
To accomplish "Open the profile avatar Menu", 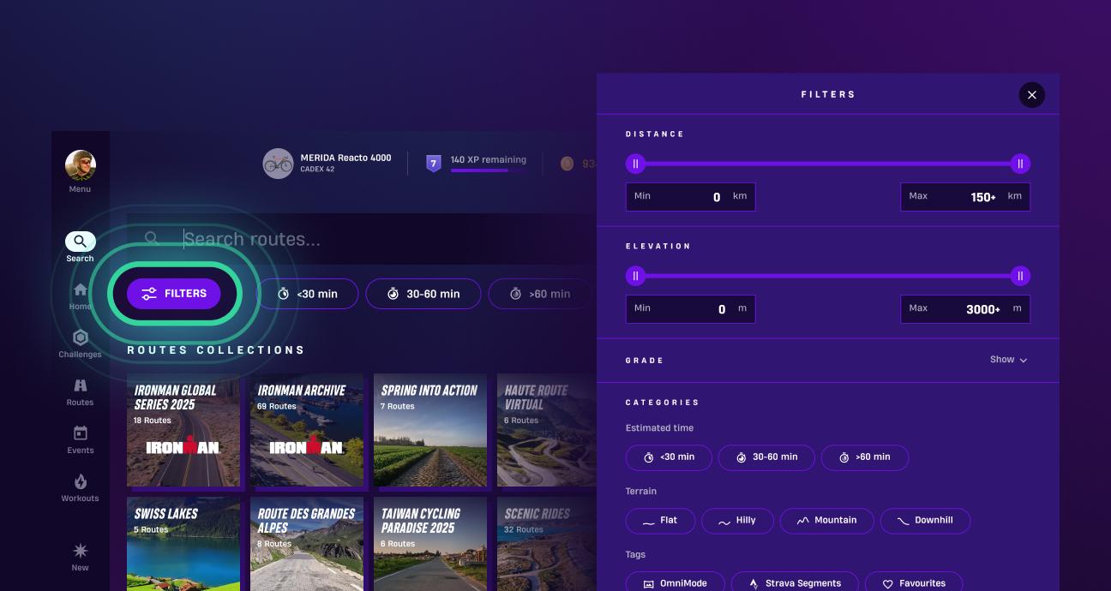I will pos(80,166).
